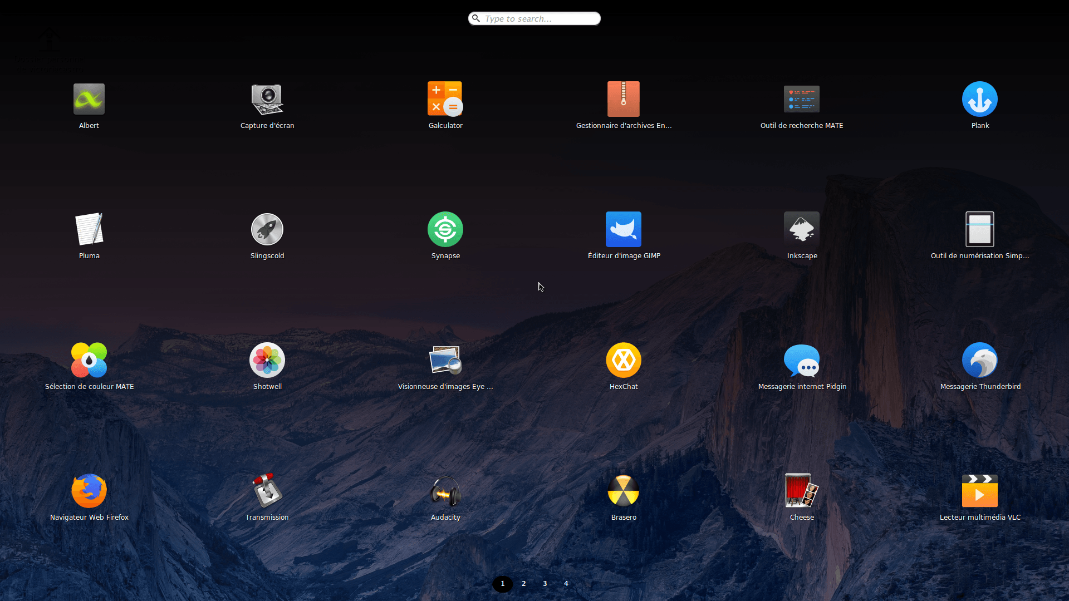Open Capture d'écran screenshot tool

(x=267, y=99)
